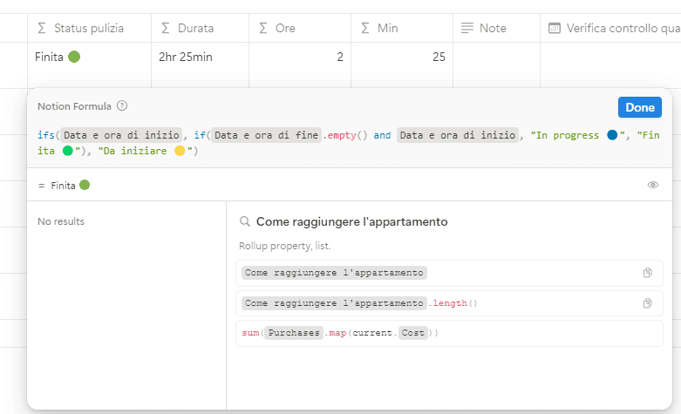This screenshot has height=414, width=681.
Task: Click the magnifier icon beside property title
Action: click(245, 221)
